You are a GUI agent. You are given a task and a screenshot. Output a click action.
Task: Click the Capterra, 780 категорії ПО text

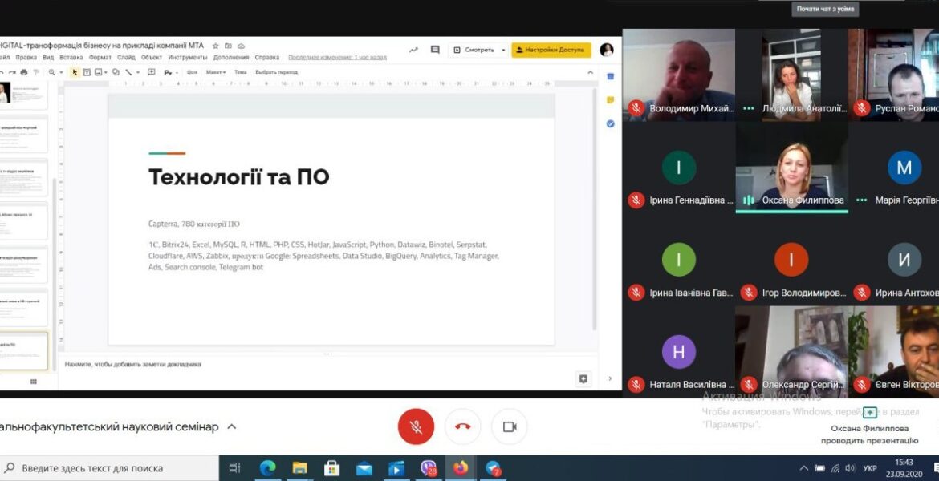pos(194,224)
